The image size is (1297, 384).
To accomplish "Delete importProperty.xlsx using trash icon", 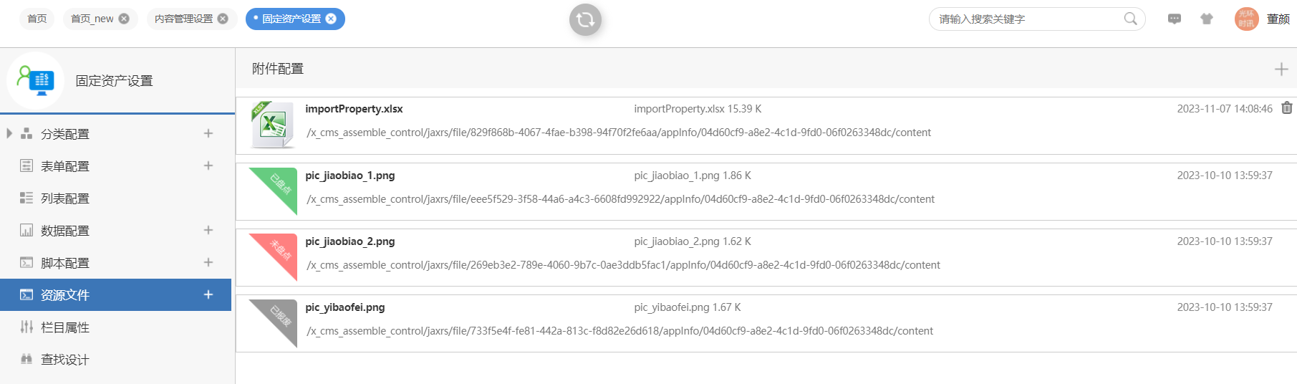I will click(x=1287, y=108).
